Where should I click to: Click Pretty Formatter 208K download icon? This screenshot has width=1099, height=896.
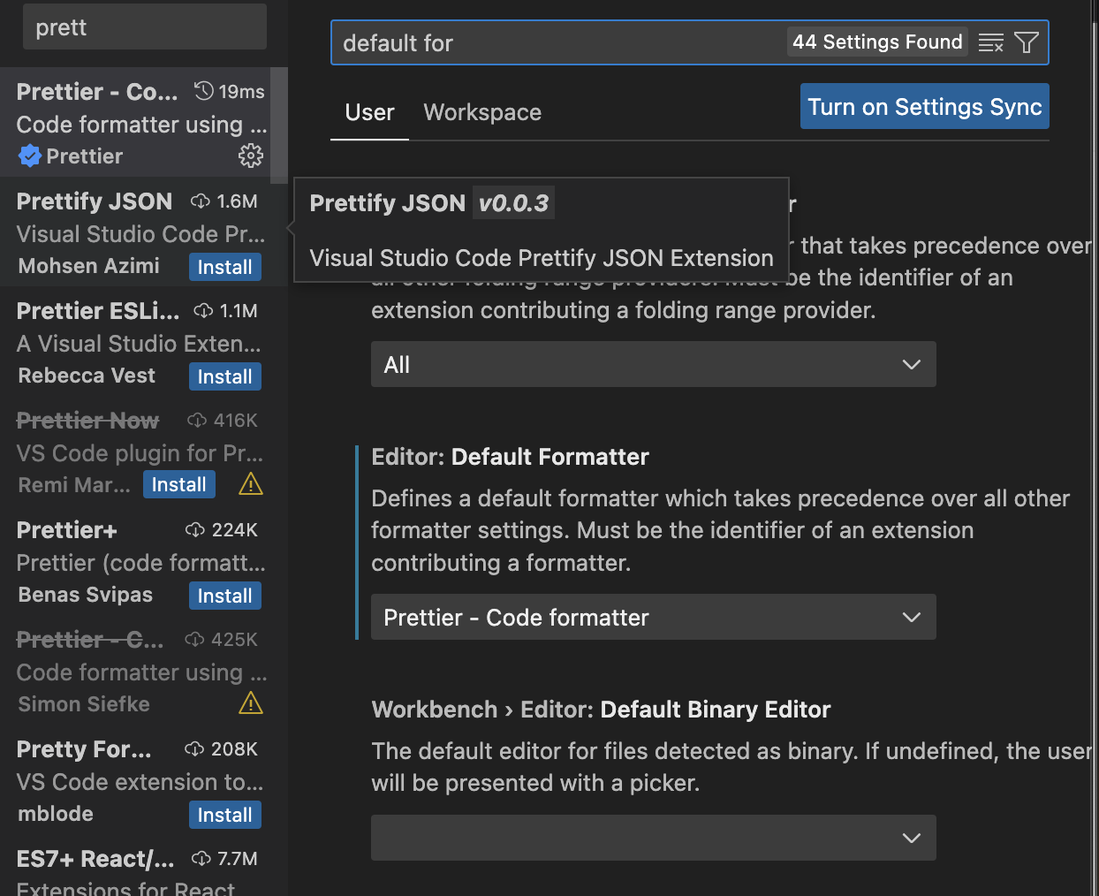point(194,749)
